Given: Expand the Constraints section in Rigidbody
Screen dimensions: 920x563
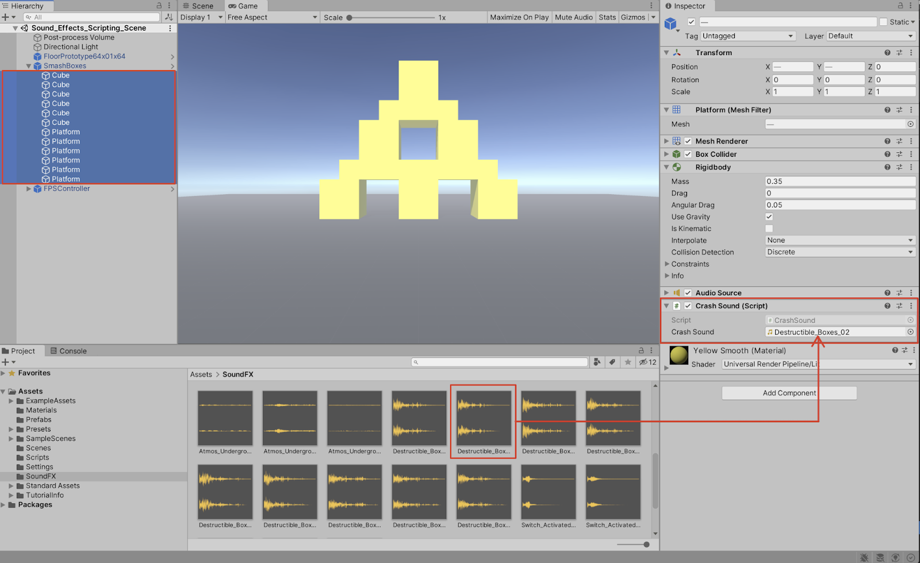Looking at the screenshot, I should pyautogui.click(x=668, y=264).
